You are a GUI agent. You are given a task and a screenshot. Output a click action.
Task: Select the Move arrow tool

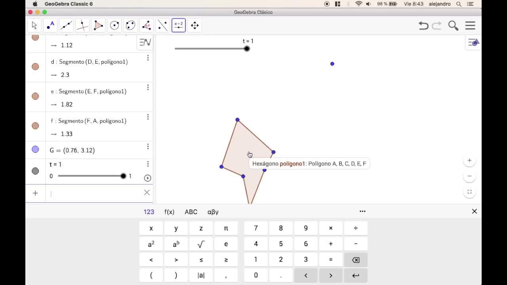(x=34, y=25)
